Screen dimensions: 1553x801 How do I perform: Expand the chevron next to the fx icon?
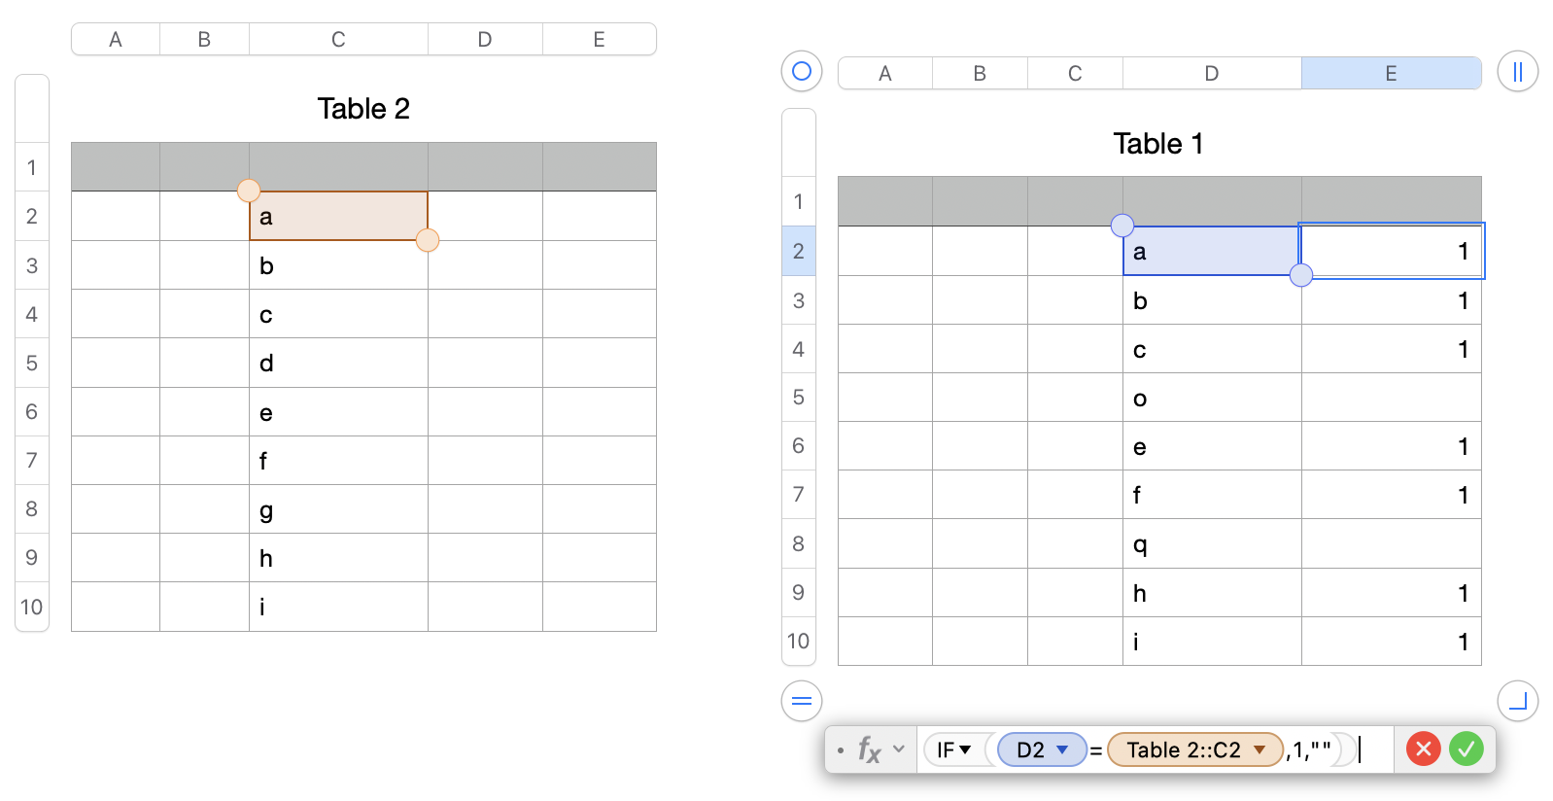pos(899,749)
